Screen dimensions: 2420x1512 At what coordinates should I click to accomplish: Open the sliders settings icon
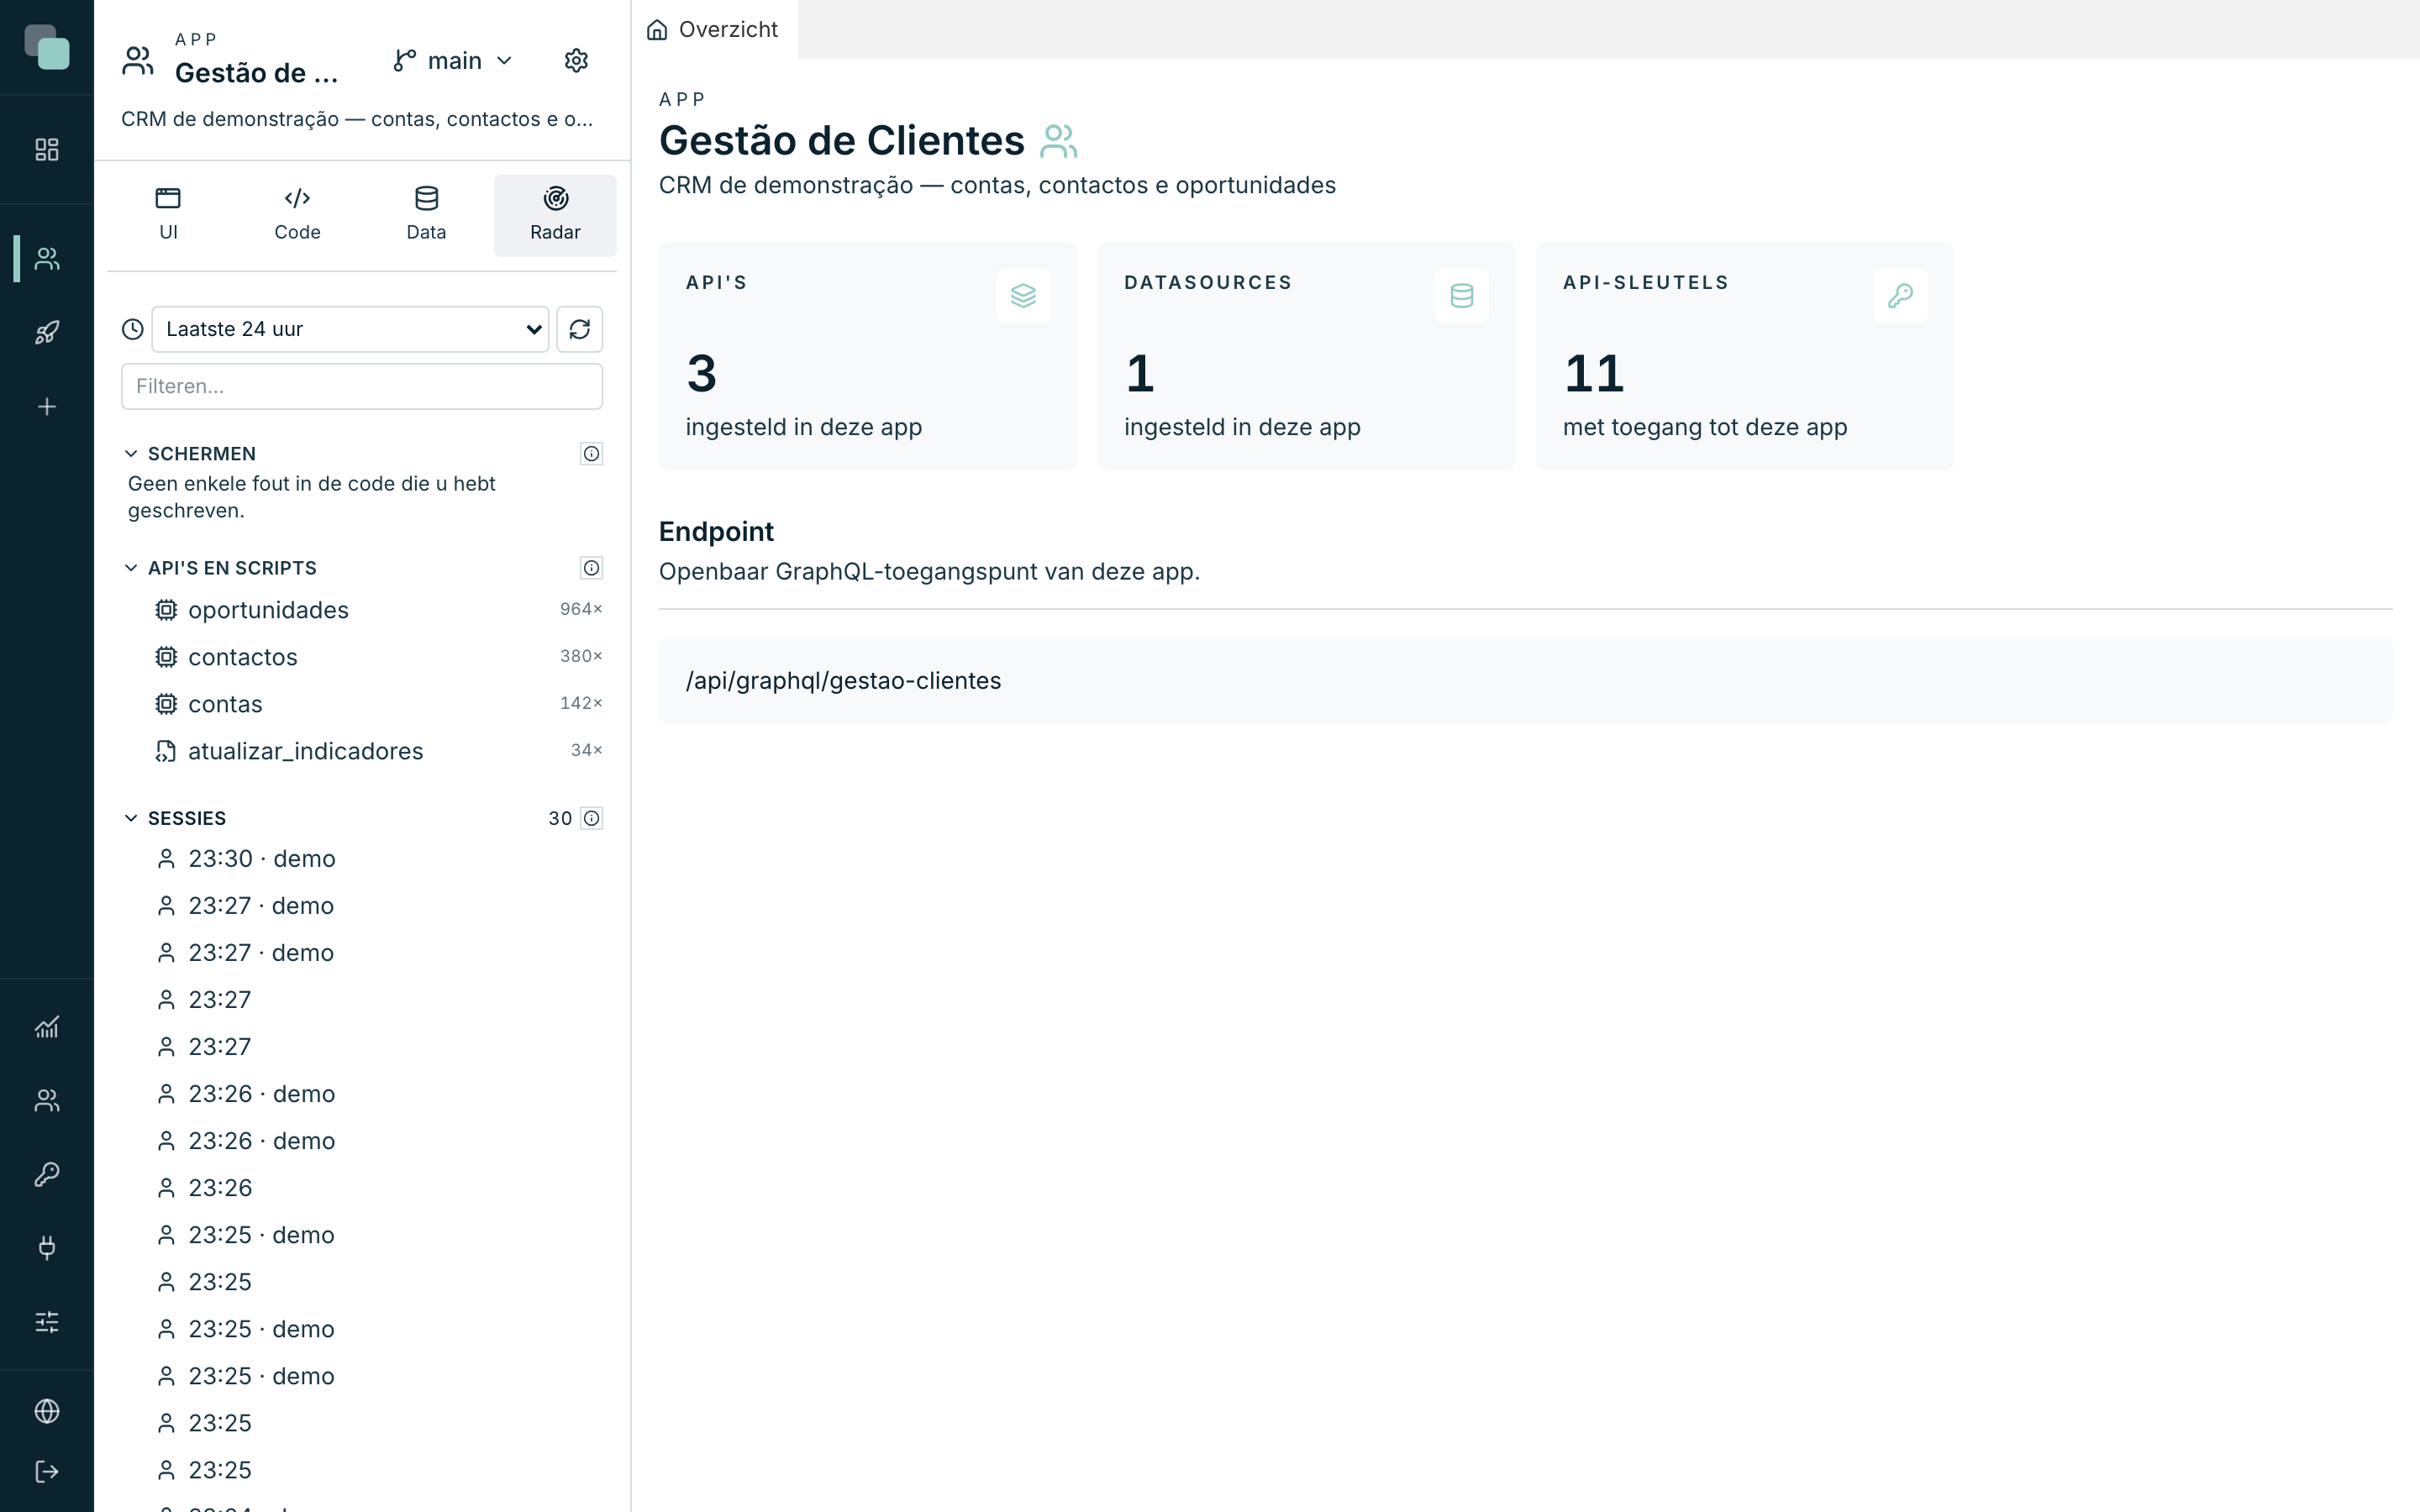point(47,1322)
